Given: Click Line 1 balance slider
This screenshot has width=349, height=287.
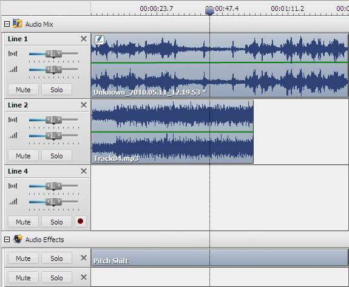Looking at the screenshot, I should pos(53,53).
